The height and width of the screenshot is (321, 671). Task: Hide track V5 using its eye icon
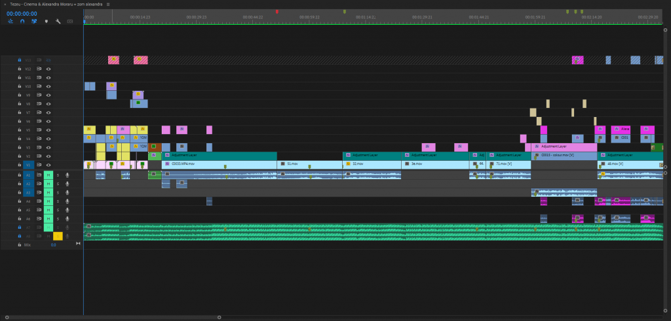48,130
